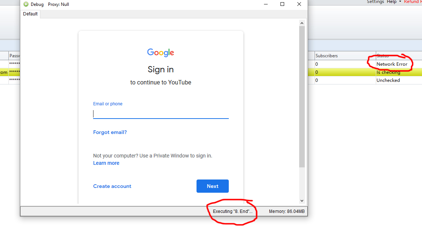Click the Create account link
The width and height of the screenshot is (422, 243).
click(112, 186)
